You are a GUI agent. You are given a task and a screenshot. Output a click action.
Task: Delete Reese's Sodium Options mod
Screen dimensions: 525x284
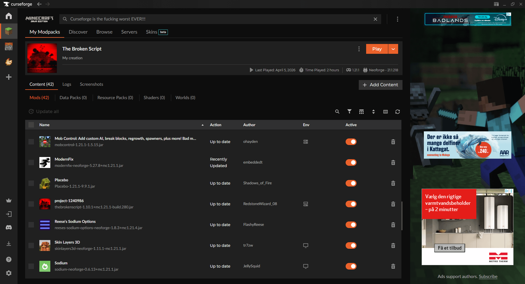point(393,225)
